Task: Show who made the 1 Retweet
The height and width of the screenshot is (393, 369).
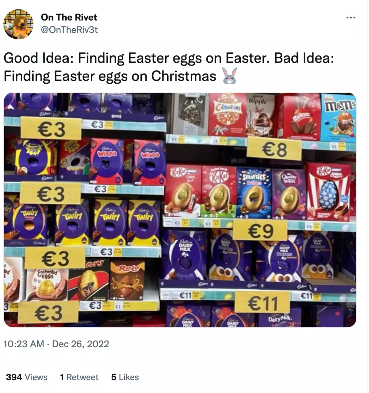Action: [79, 377]
